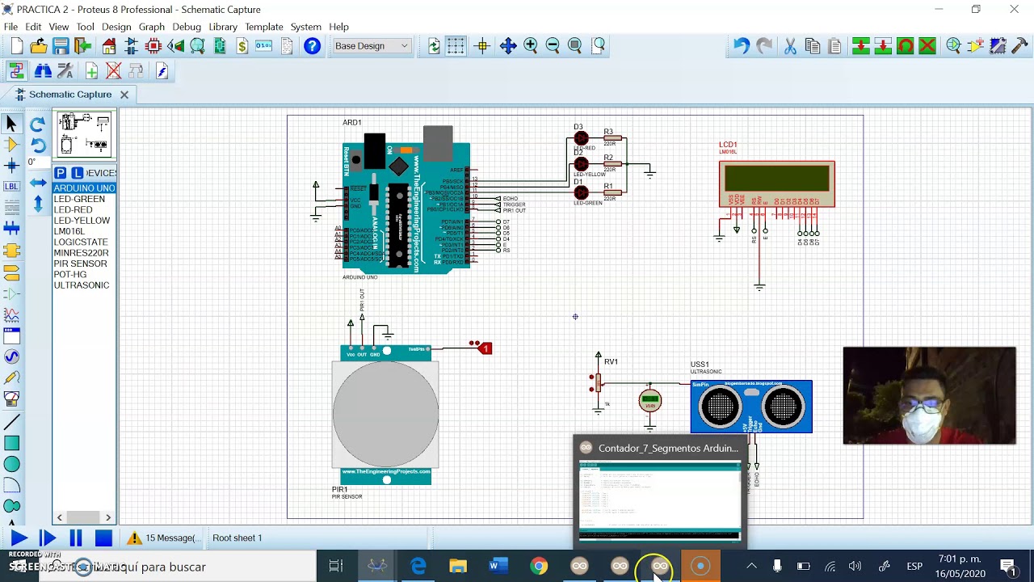1034x582 pixels.
Task: Remove sheet with the crossed-out page icon
Action: pos(114,71)
